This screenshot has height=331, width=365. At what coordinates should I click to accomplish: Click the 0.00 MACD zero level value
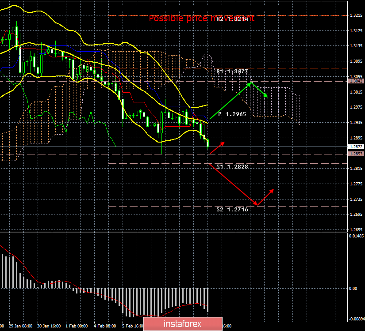pos(353,288)
